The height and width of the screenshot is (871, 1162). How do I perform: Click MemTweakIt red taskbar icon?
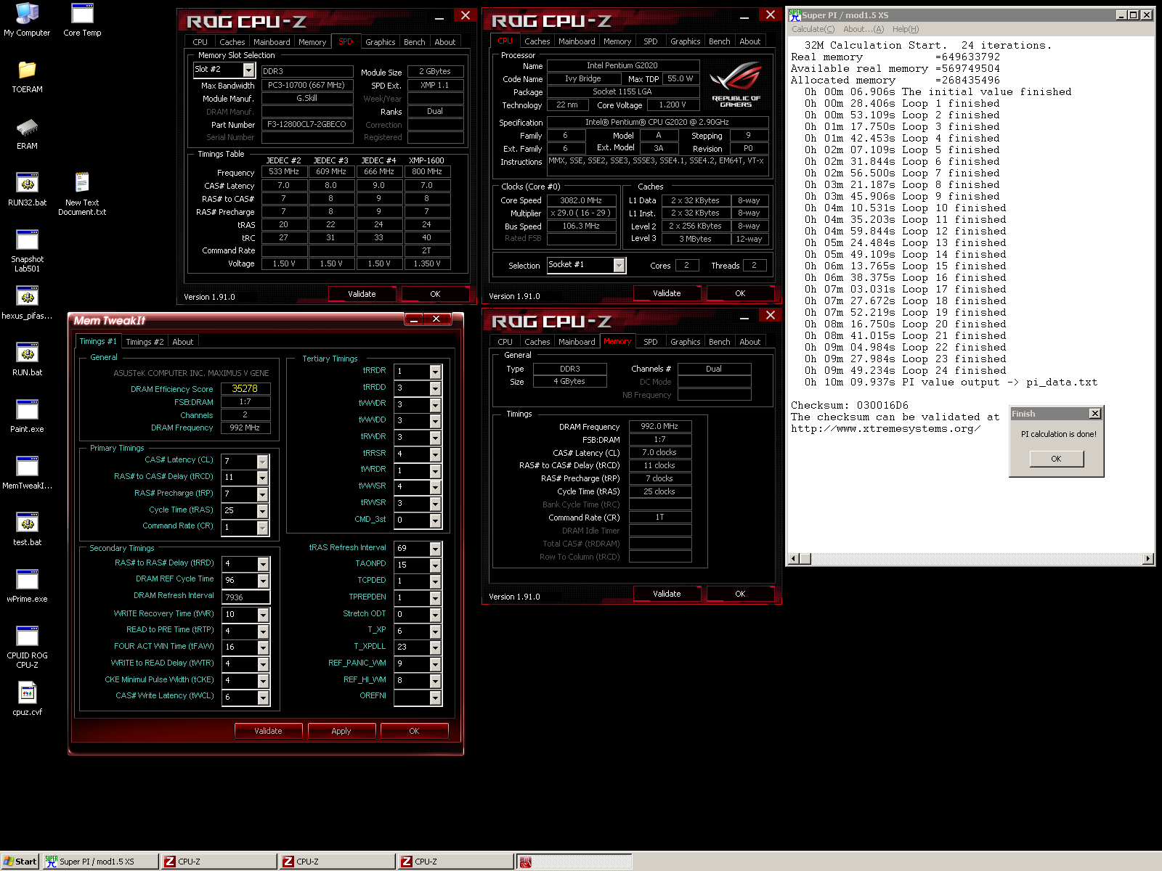click(574, 862)
